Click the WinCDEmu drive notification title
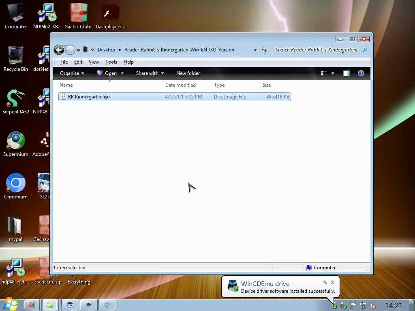The height and width of the screenshot is (311, 415). (x=265, y=284)
